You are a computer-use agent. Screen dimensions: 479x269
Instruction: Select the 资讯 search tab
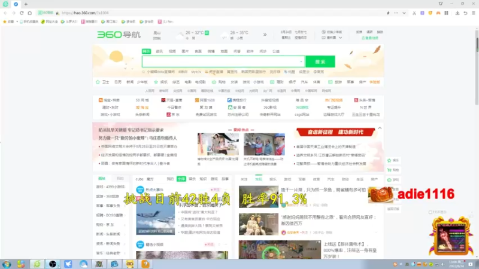point(159,51)
